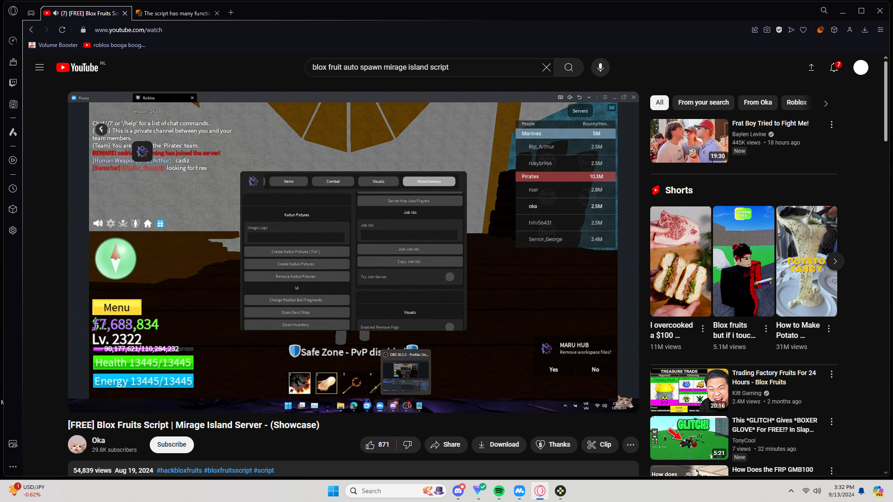
Task: Create a Clip of the video
Action: coord(600,445)
